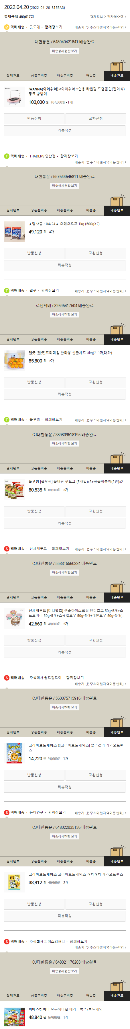Click 리뷰작성 for the 구슬아이스크림 product

65,652
